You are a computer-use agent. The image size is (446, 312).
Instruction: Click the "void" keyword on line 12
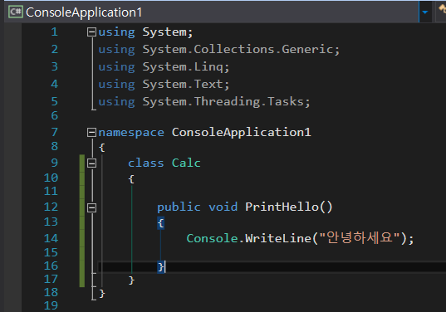(223, 207)
